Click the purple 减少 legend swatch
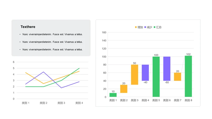212x119 pixels. click(145, 27)
